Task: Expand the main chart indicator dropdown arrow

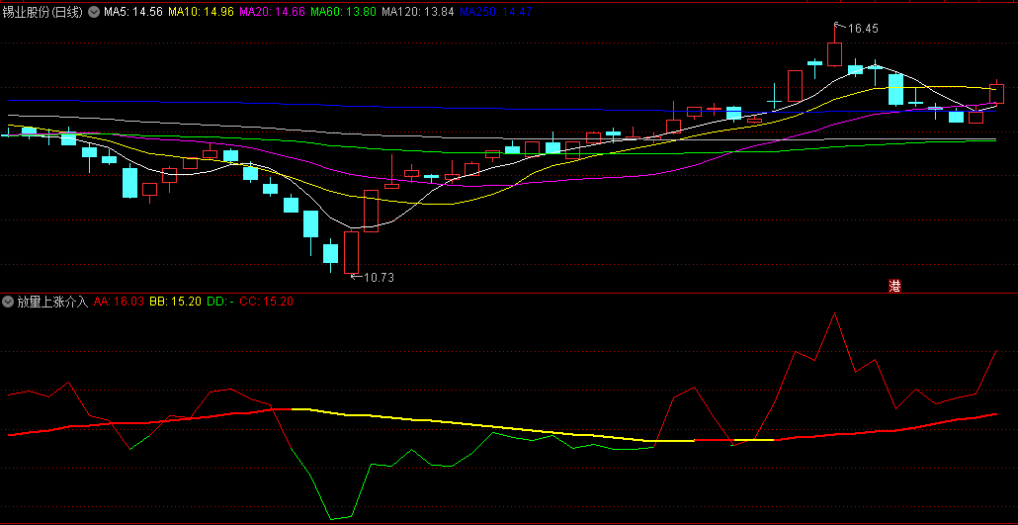Action: pos(94,12)
